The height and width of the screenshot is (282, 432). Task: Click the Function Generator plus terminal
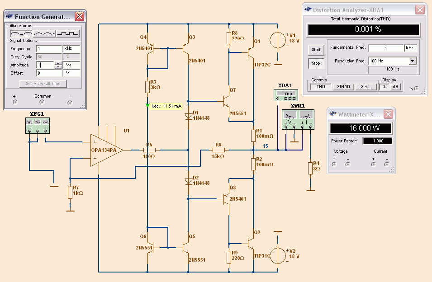[15, 102]
